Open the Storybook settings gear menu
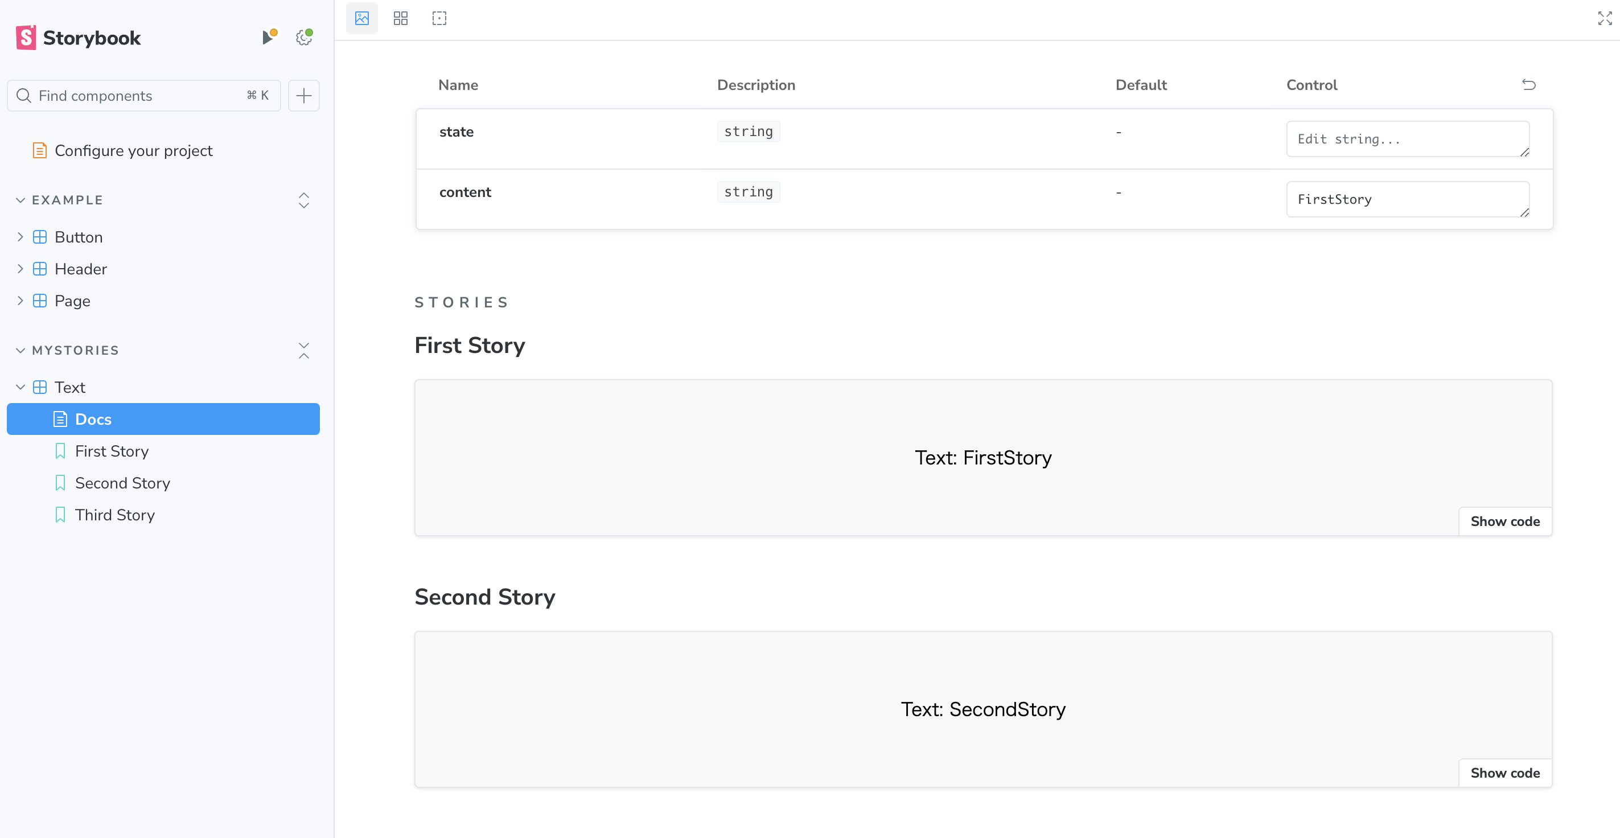This screenshot has height=838, width=1620. [304, 37]
